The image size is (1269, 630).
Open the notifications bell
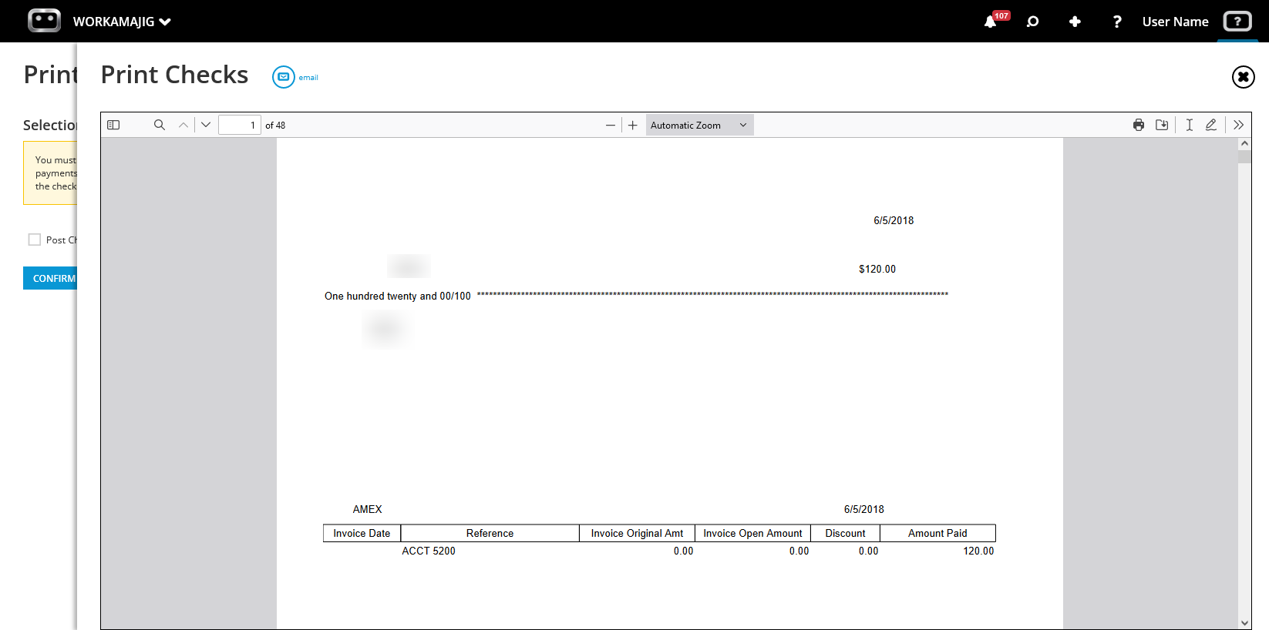click(x=991, y=22)
